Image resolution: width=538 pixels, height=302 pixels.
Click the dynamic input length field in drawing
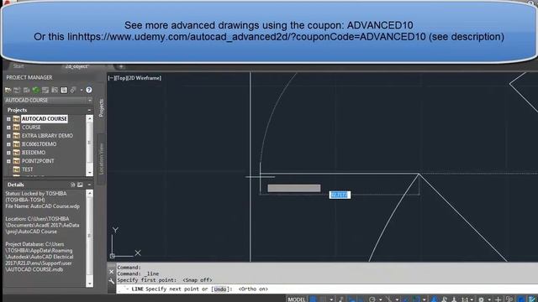[340, 195]
